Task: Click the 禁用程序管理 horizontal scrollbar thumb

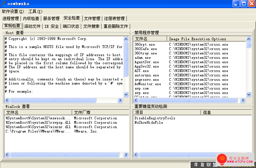Action: pos(188,100)
